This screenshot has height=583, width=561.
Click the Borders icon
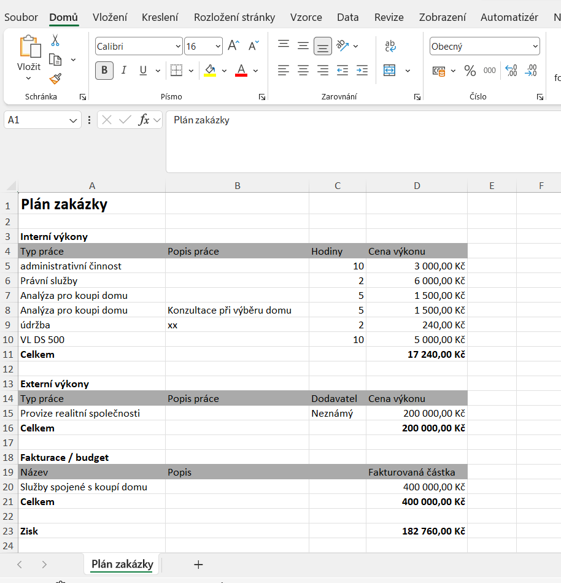(176, 71)
